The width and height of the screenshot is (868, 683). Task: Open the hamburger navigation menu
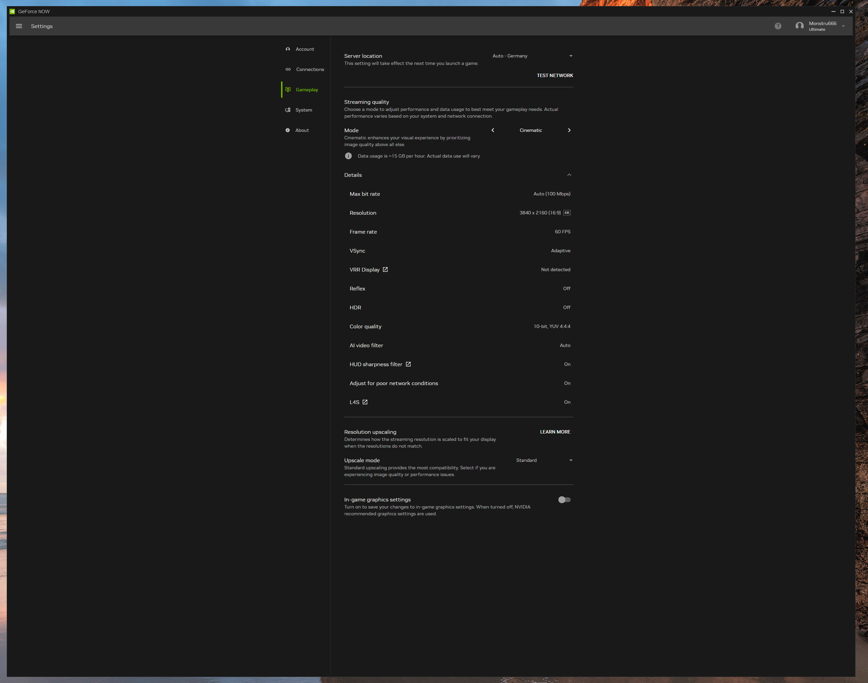click(19, 26)
